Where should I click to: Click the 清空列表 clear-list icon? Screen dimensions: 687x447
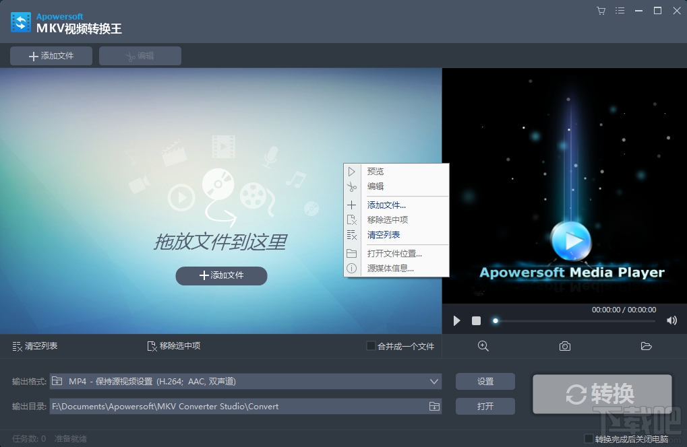coord(19,346)
